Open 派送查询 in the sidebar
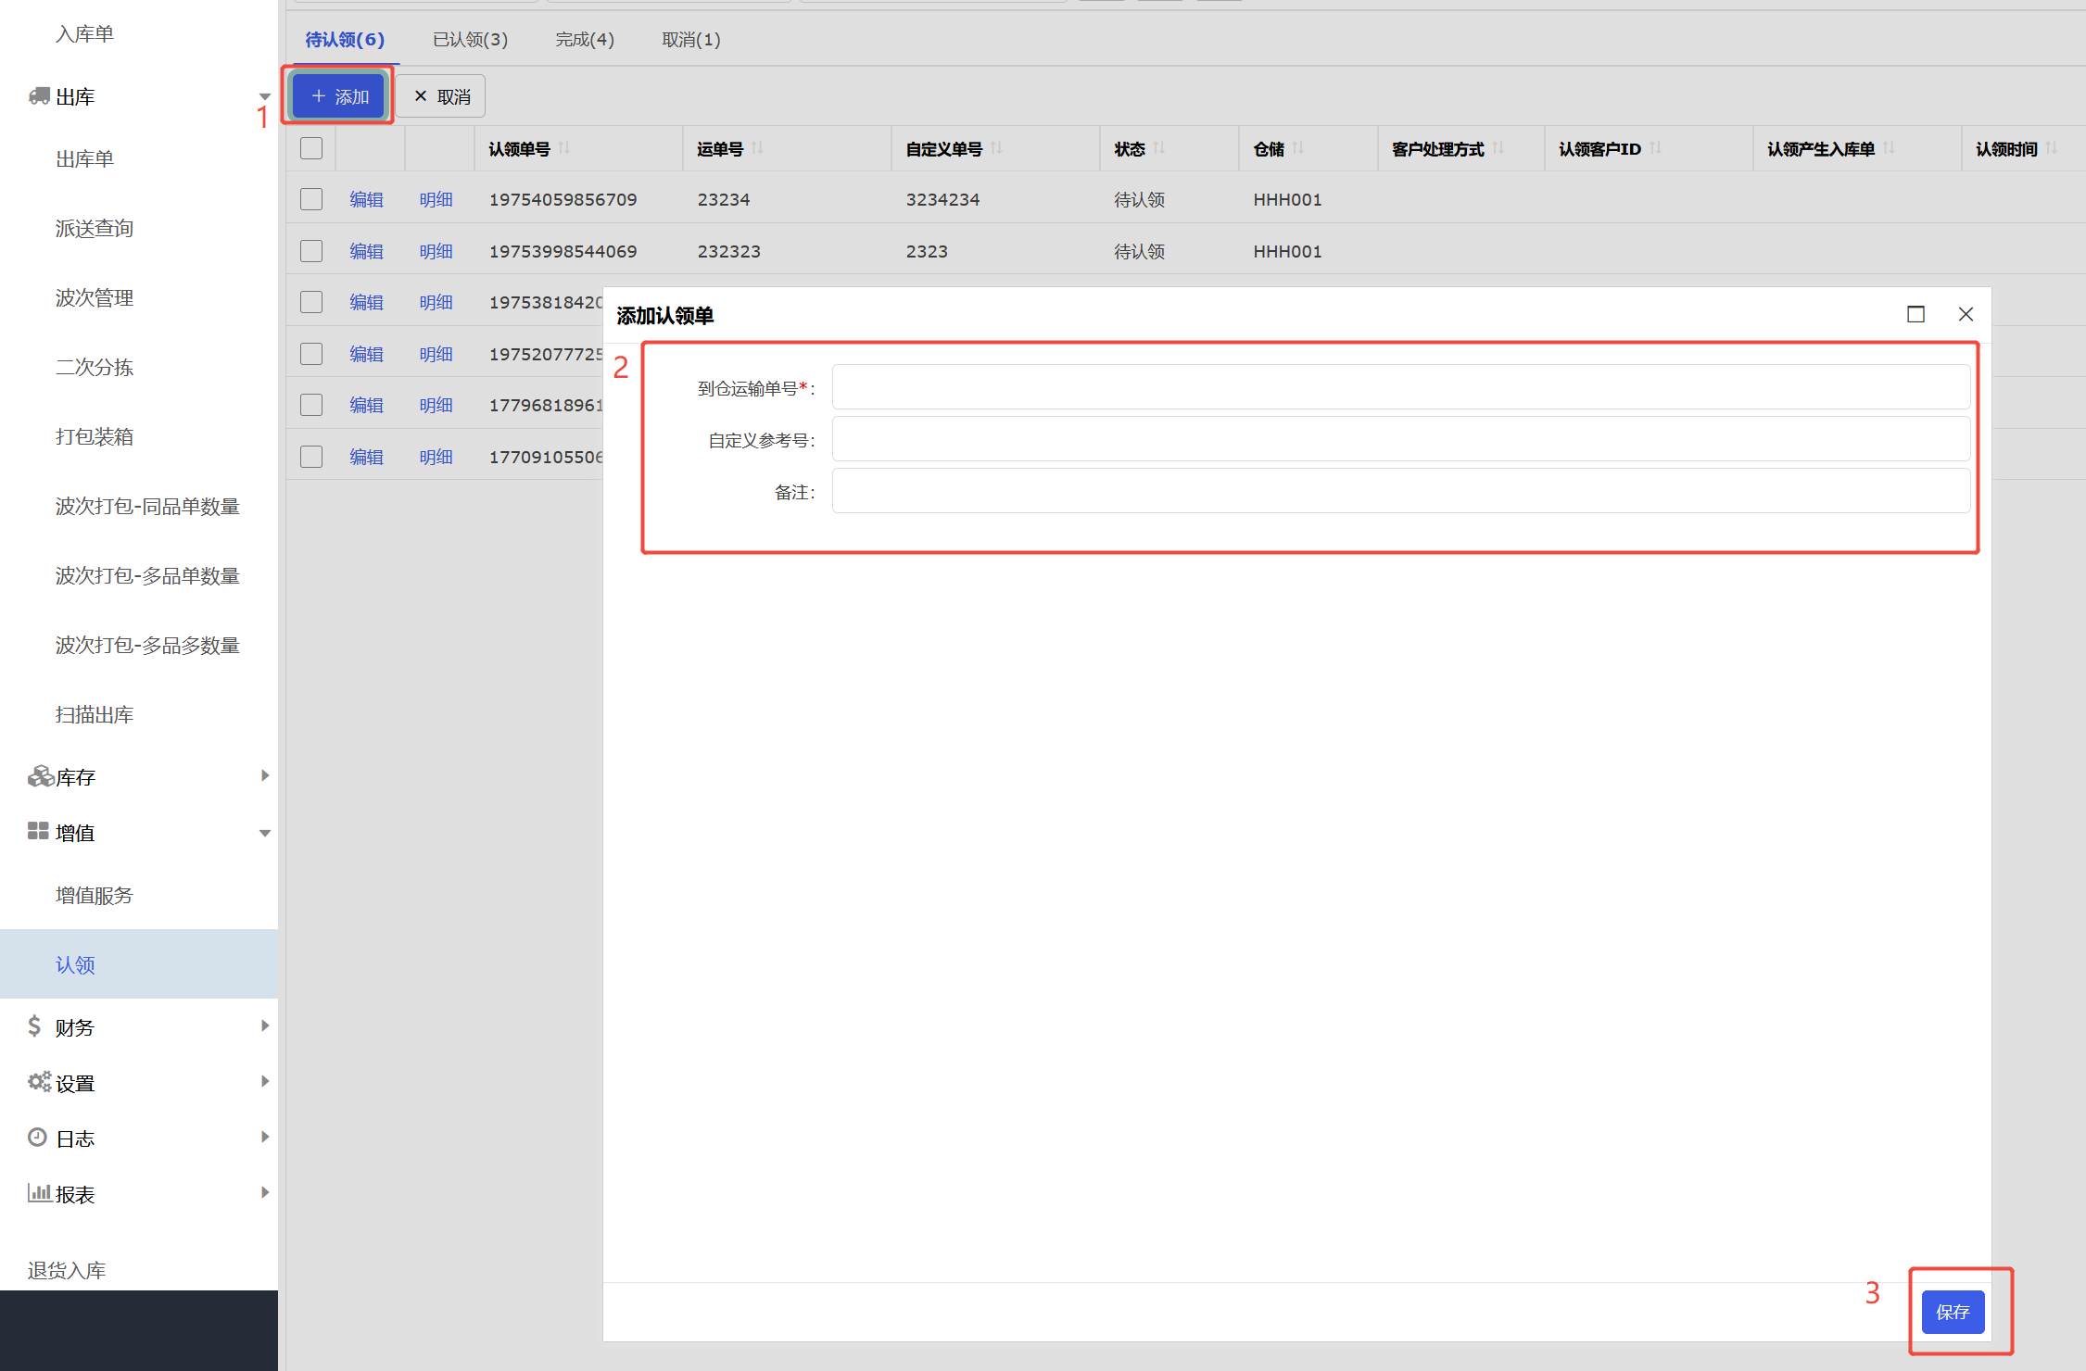Viewport: 2086px width, 1371px height. click(x=95, y=229)
